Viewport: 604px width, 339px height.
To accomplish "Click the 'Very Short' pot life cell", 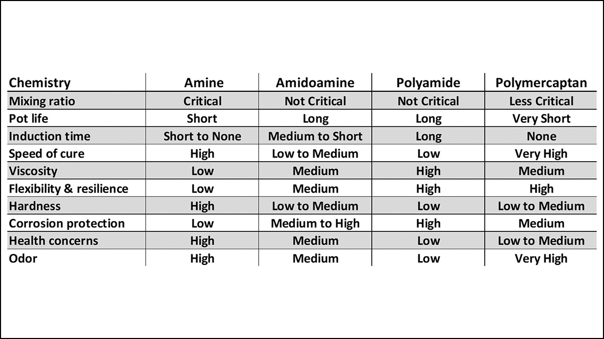I will [x=541, y=118].
